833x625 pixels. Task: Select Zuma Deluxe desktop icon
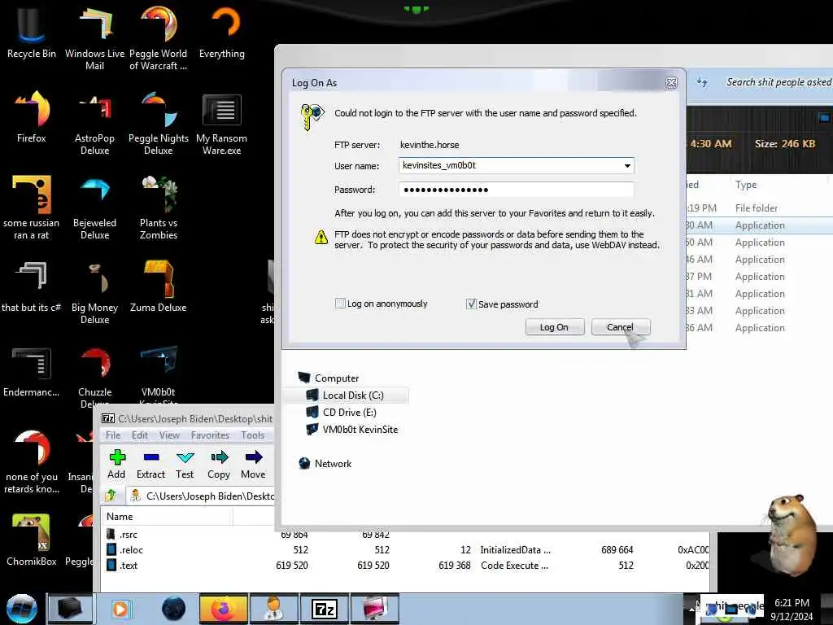point(159,286)
